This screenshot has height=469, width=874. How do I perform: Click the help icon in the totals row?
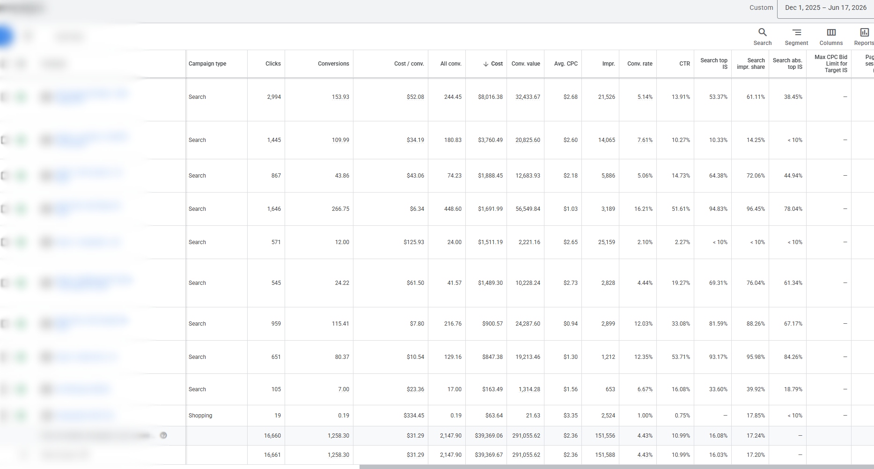(x=163, y=435)
